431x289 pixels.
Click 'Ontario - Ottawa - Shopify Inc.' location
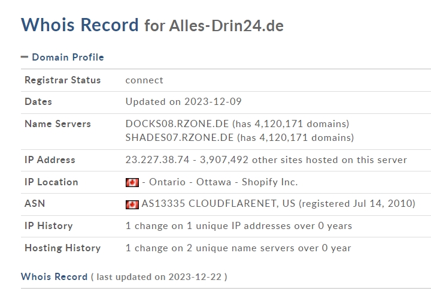tap(223, 182)
